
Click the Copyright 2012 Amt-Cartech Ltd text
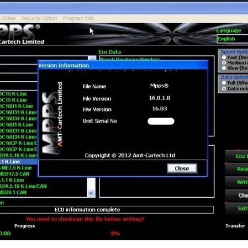(130, 155)
